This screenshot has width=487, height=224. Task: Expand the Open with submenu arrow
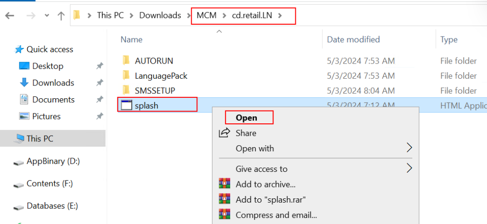409,149
